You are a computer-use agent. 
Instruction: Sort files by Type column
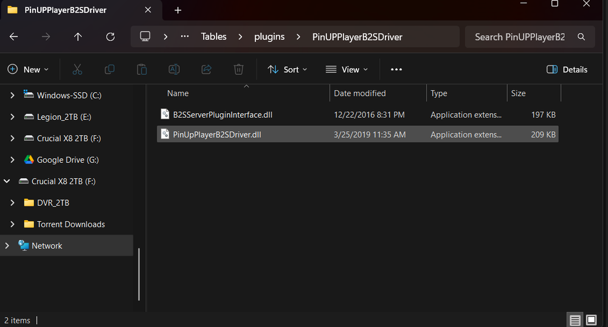[x=439, y=94]
